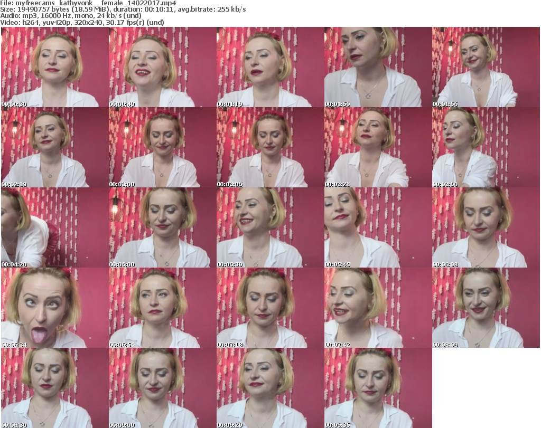Select the 00:05:30 frame
The width and height of the screenshot is (541, 428).
click(270, 228)
